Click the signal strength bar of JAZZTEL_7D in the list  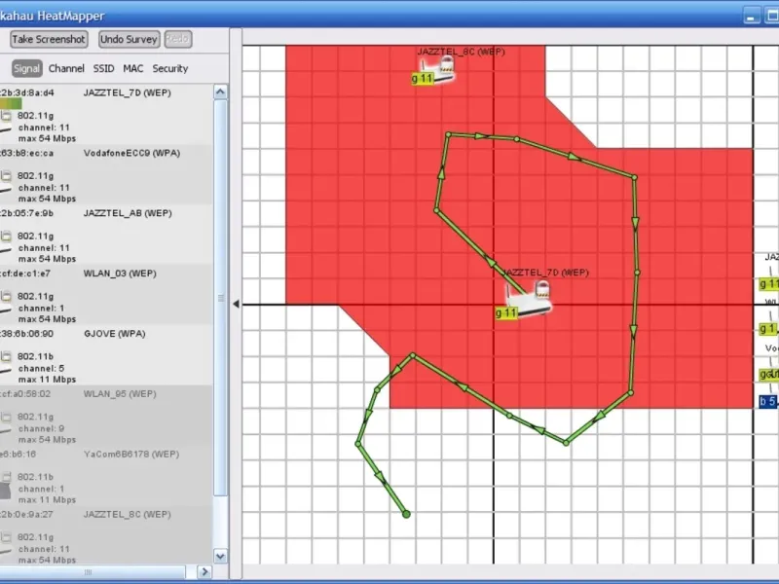[11, 103]
